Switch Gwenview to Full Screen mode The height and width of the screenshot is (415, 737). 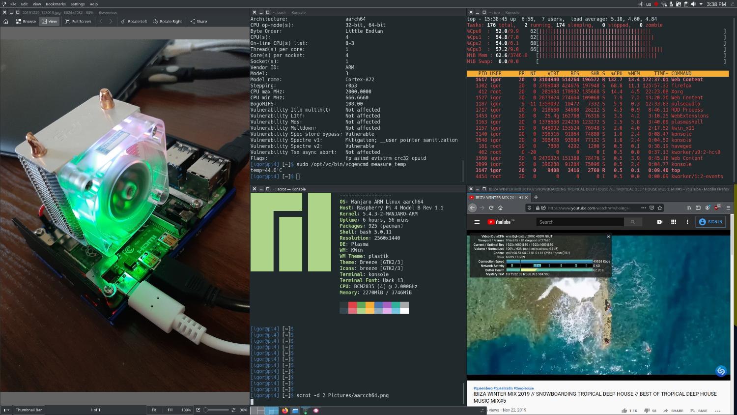click(x=78, y=21)
